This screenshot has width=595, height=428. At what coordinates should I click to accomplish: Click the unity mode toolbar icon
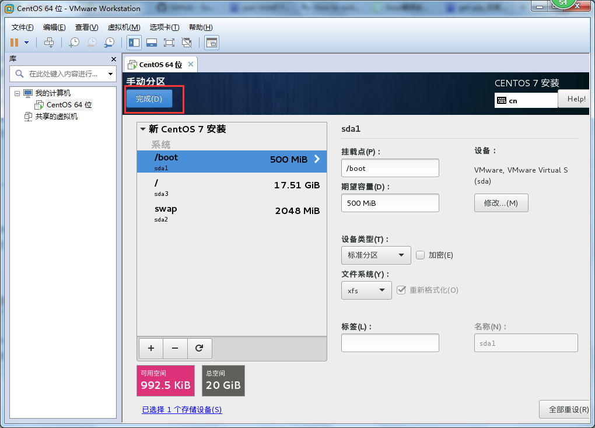click(x=187, y=43)
